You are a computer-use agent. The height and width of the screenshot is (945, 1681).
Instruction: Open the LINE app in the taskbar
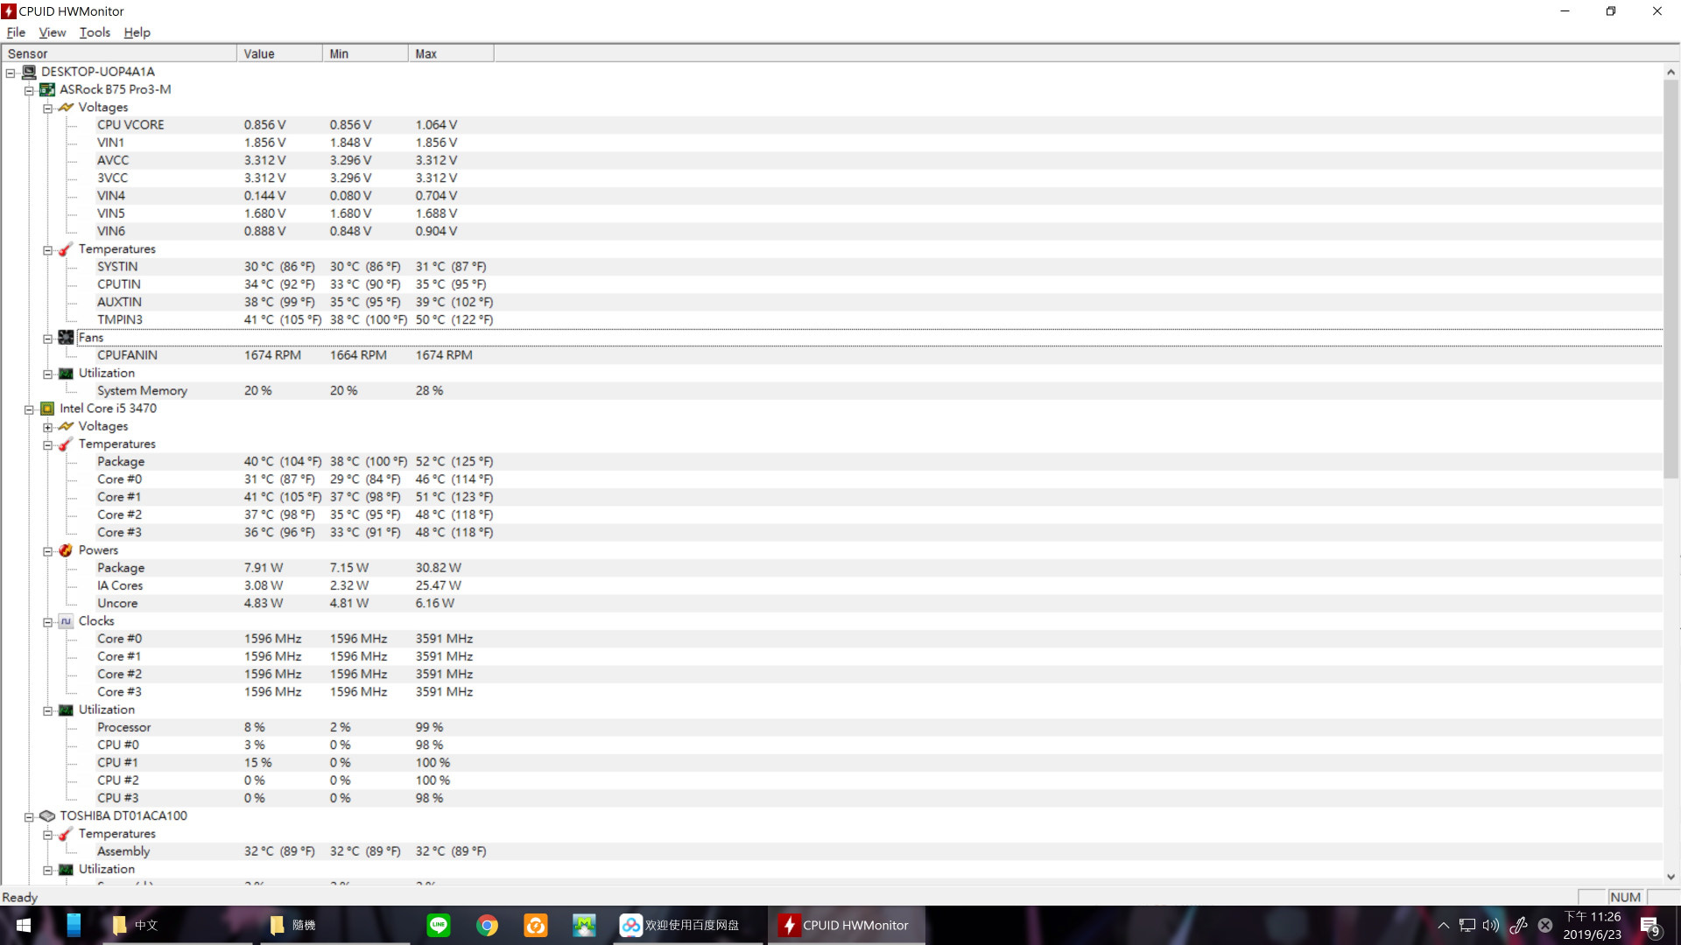[438, 925]
